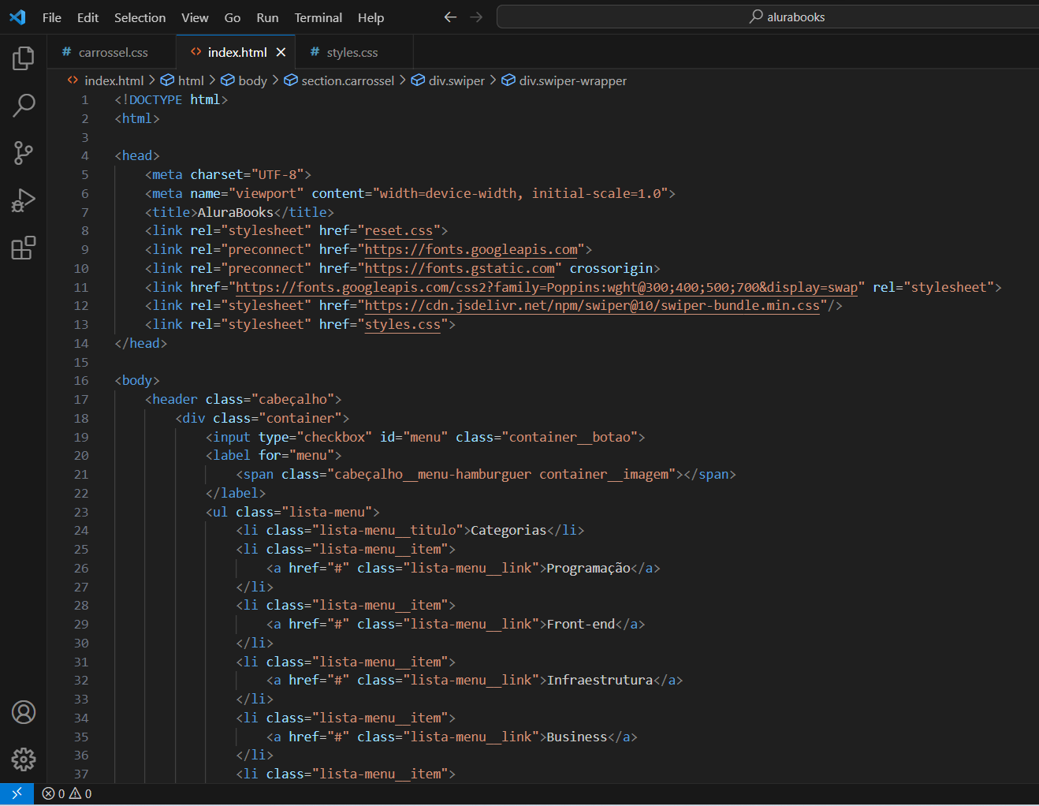The image size is (1039, 806).
Task: Switch to the carrossel.css tab
Action: pyautogui.click(x=112, y=52)
